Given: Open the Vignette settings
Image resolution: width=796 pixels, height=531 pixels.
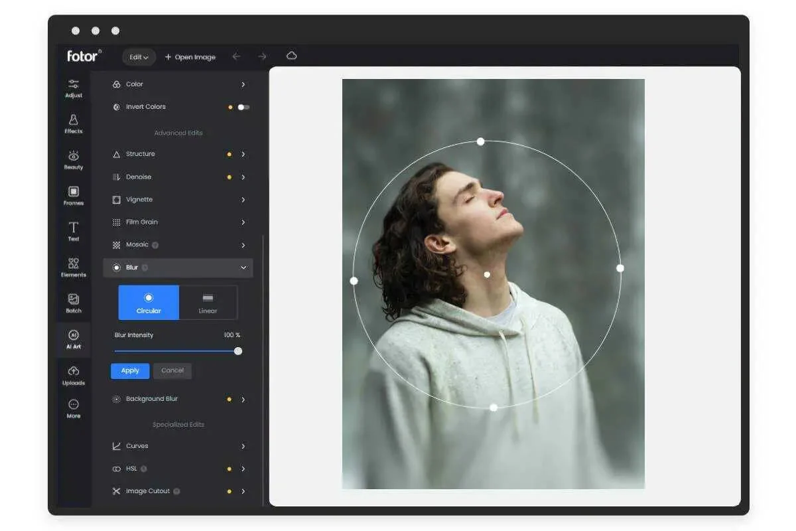Looking at the screenshot, I should pos(178,199).
